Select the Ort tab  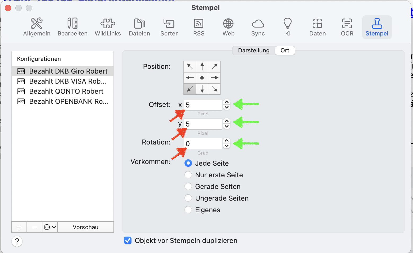pos(285,51)
